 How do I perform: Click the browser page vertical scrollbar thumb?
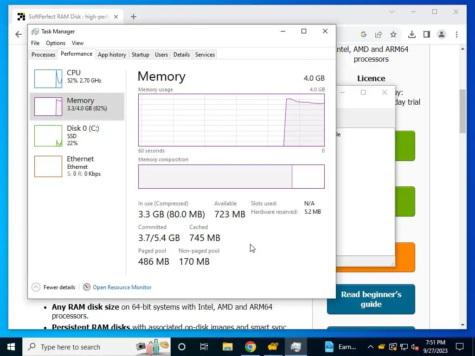[x=462, y=111]
